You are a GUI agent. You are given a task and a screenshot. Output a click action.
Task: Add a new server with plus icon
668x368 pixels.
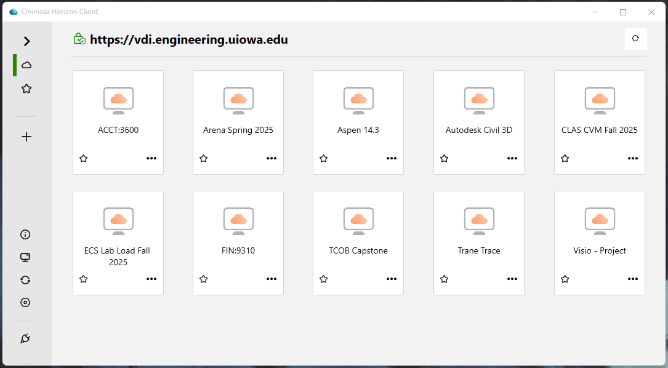(26, 137)
